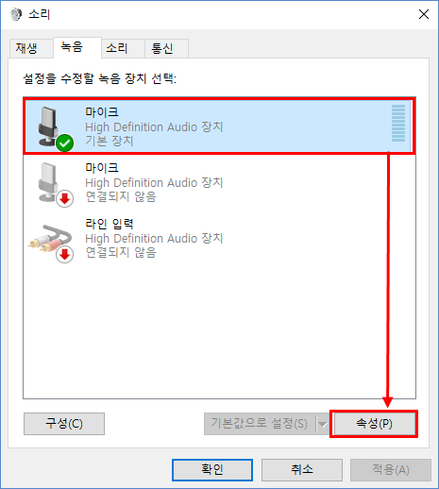
Task: Click the 구성(C) button
Action: coord(64,424)
